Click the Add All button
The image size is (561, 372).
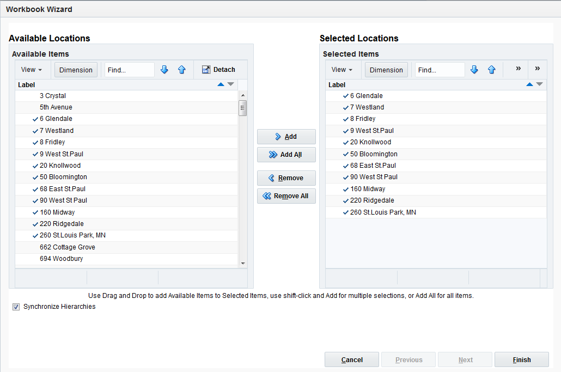coord(286,155)
